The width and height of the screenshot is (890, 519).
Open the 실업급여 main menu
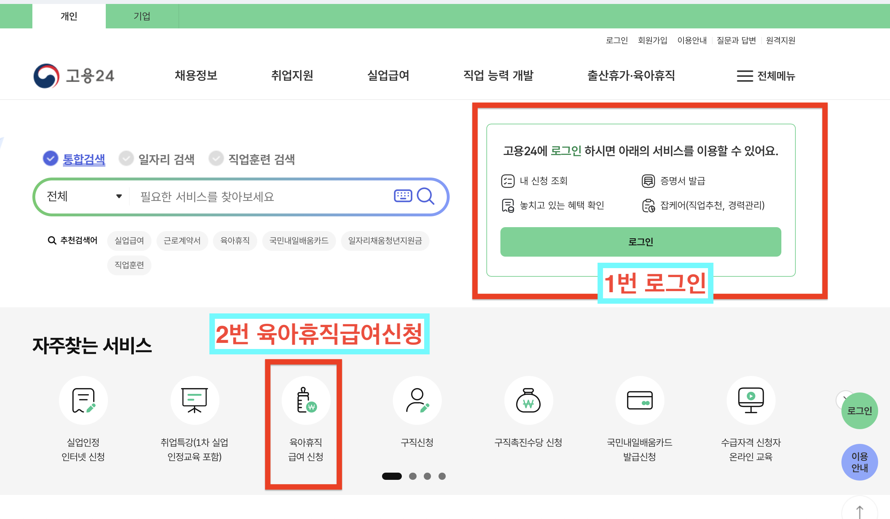pyautogui.click(x=388, y=75)
